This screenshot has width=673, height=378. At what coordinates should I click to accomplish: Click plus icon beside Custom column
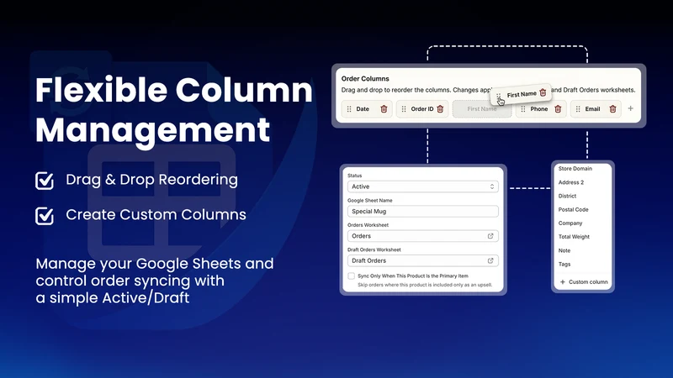click(562, 282)
